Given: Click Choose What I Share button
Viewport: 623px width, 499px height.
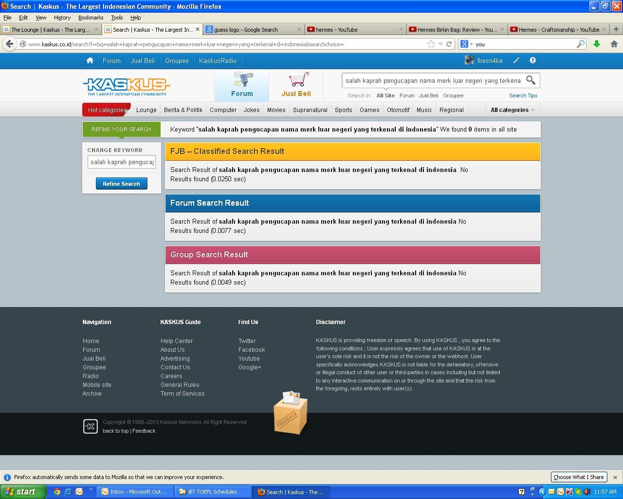Looking at the screenshot, I should [578, 477].
